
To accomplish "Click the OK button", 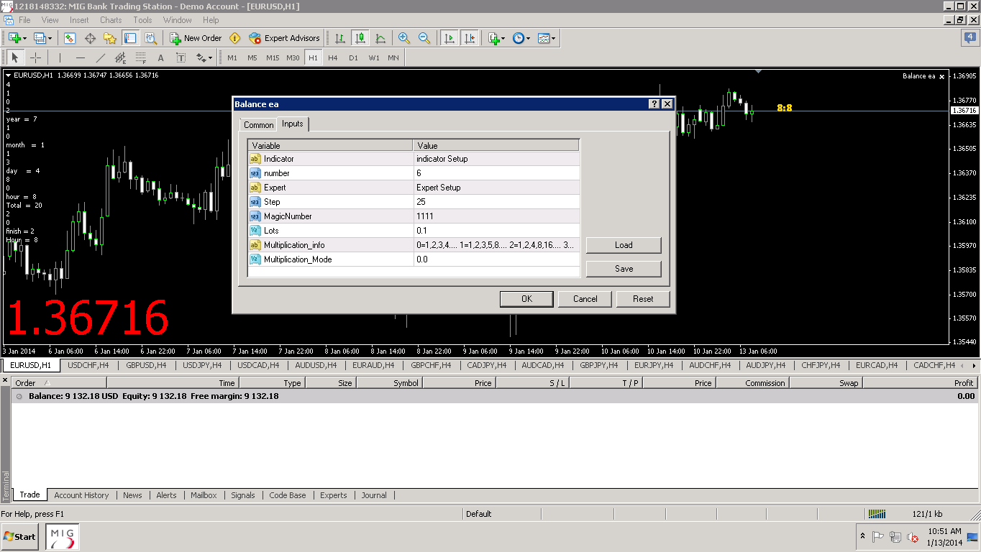I will [526, 299].
